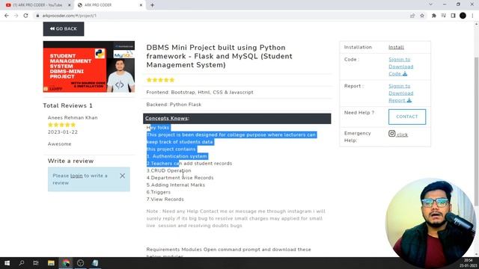
Task: Click the GO BACK button
Action: click(x=64, y=28)
